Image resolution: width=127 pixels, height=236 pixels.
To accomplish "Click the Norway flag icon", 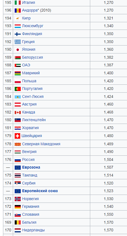I will pos(18,199).
